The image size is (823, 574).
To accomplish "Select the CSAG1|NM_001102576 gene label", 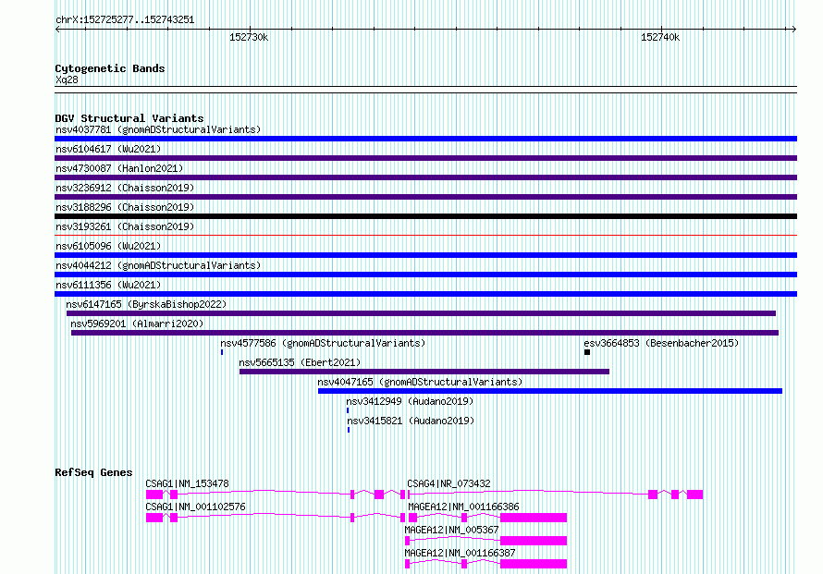I will click(x=195, y=507).
